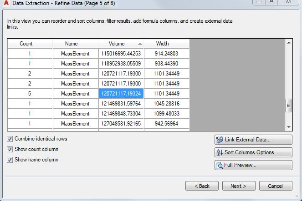Select volume cell 118952938.05509
This screenshot has height=201, width=302.
tap(121, 64)
